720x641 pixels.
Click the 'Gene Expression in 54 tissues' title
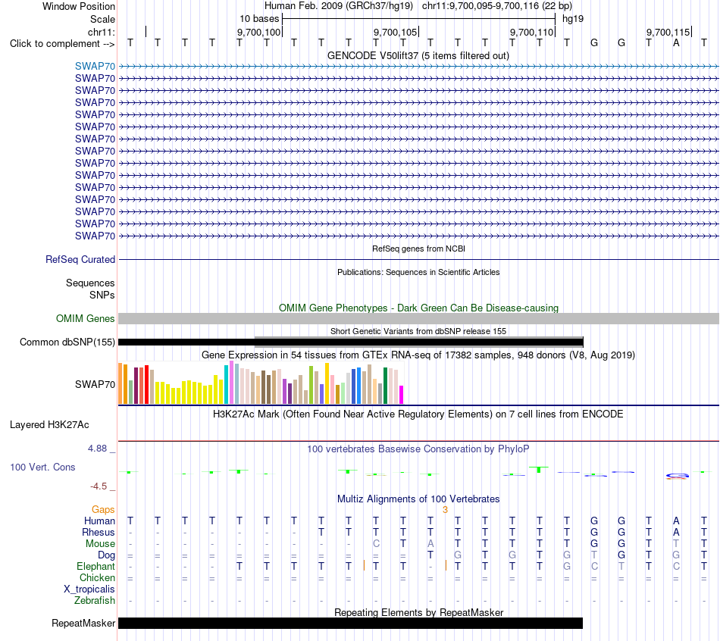pyautogui.click(x=418, y=355)
